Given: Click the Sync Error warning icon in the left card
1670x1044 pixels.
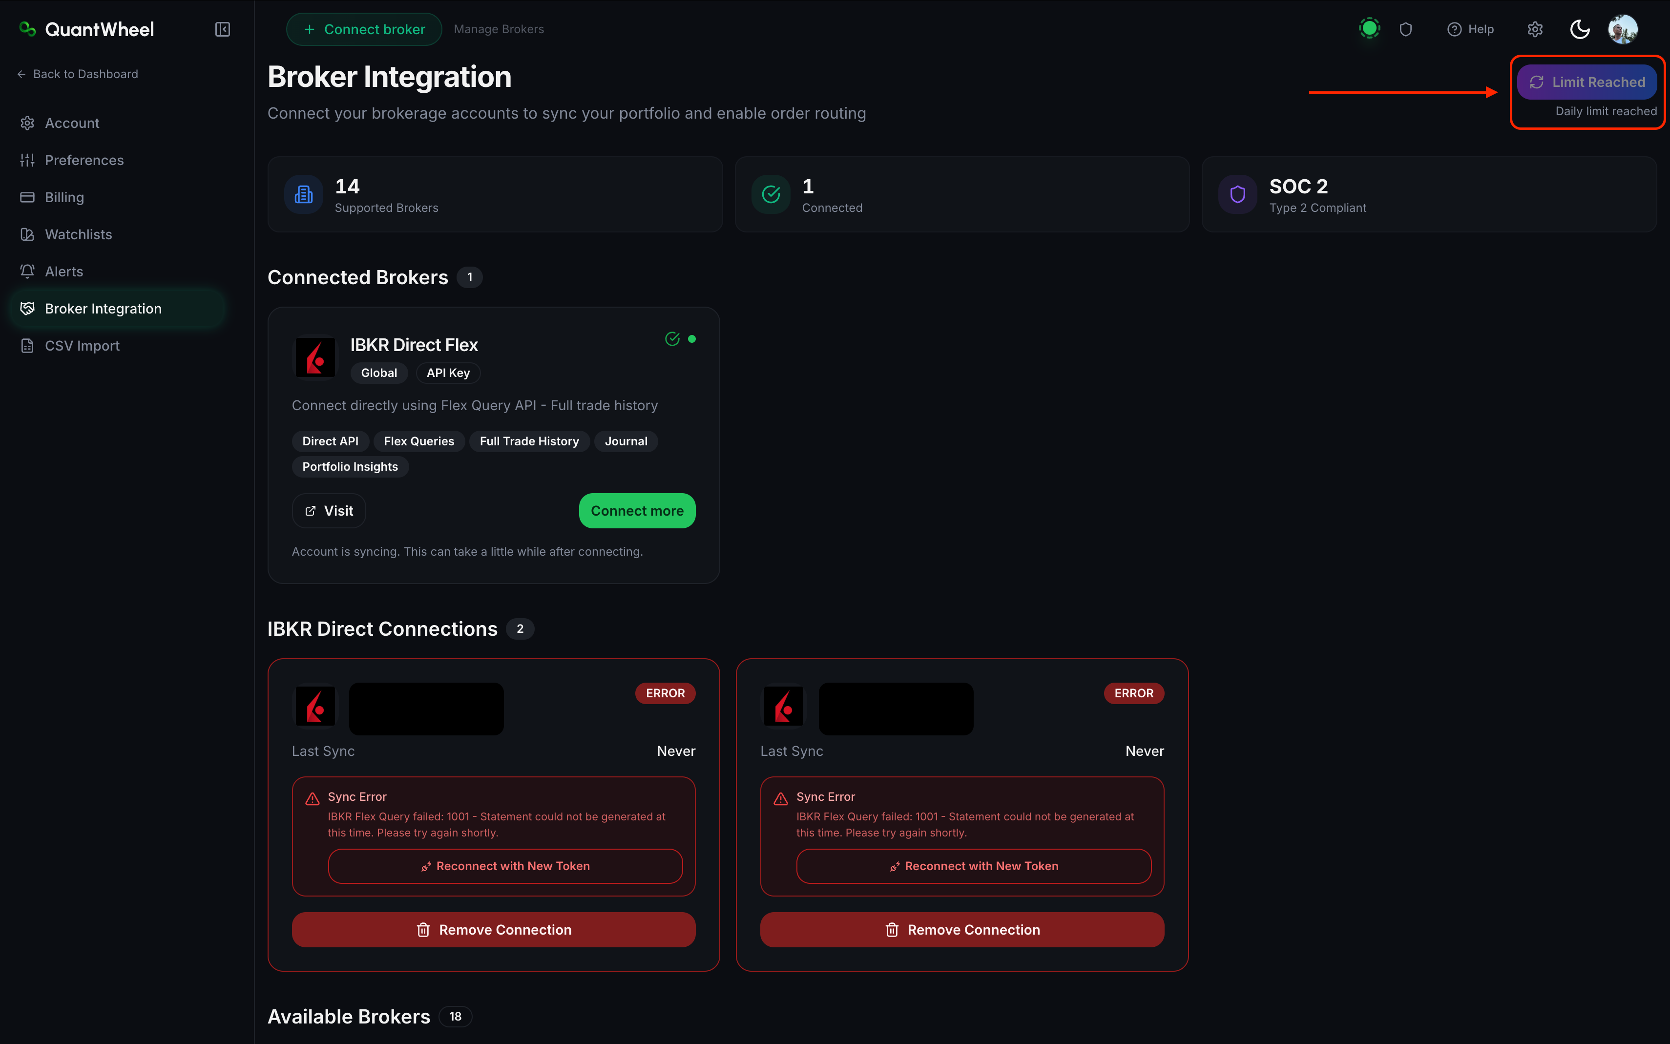Looking at the screenshot, I should [313, 798].
